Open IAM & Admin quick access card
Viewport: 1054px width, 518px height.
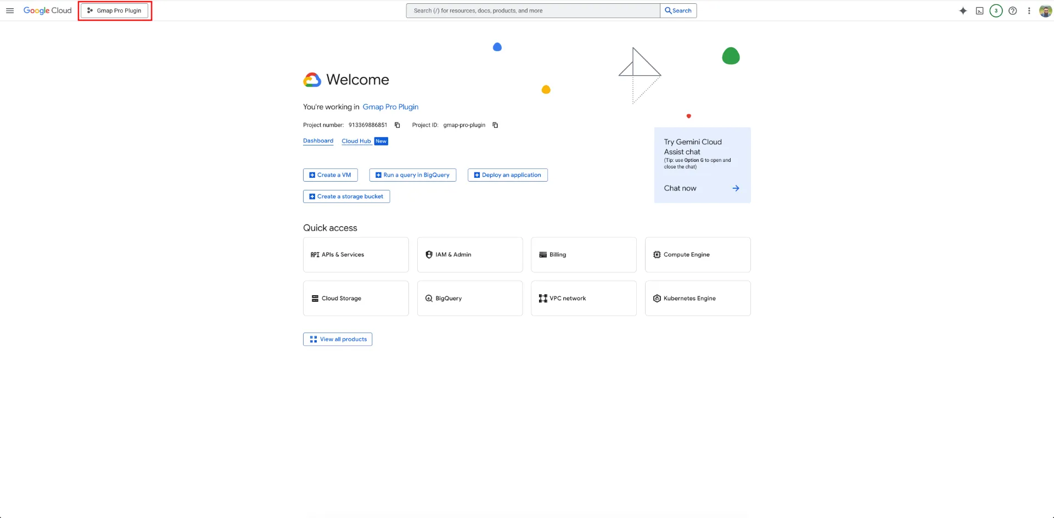[470, 255]
